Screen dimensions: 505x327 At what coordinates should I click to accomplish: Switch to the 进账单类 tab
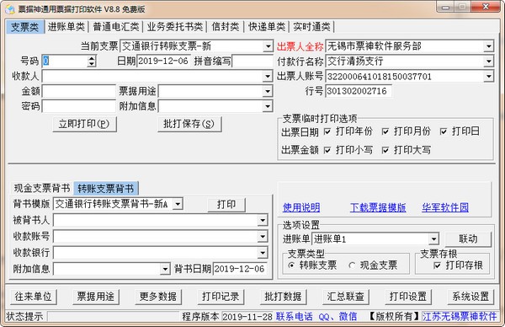pyautogui.click(x=66, y=27)
